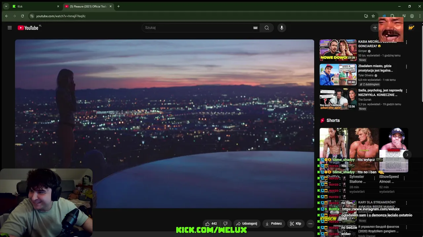Viewport: 423px width, 237px height.
Task: Open the blue sound wave extension icon
Action: [x=384, y=16]
